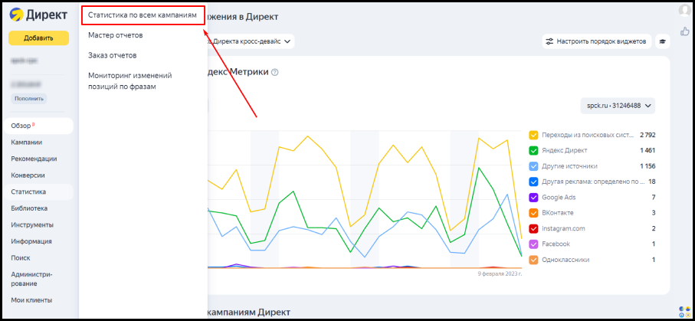Open the Yandex services icon cluster
This screenshot has width=695, height=321.
click(685, 312)
